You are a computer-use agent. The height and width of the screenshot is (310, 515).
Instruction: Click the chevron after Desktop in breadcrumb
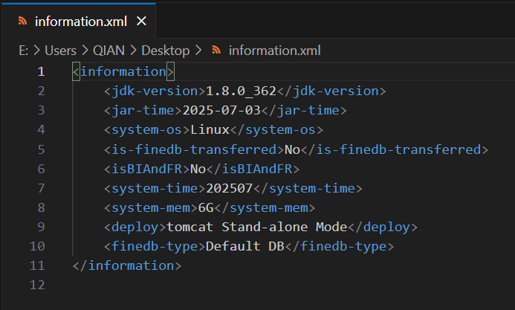coord(198,51)
